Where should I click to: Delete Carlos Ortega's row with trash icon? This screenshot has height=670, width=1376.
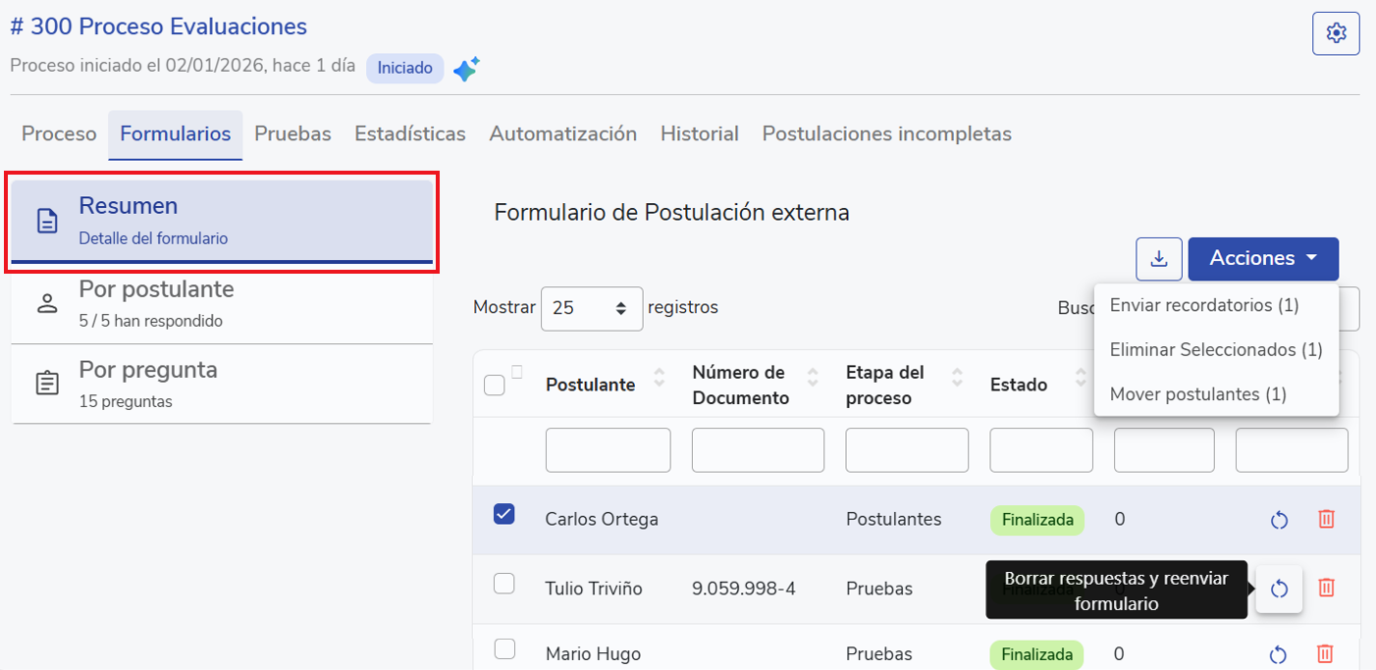pos(1326,520)
